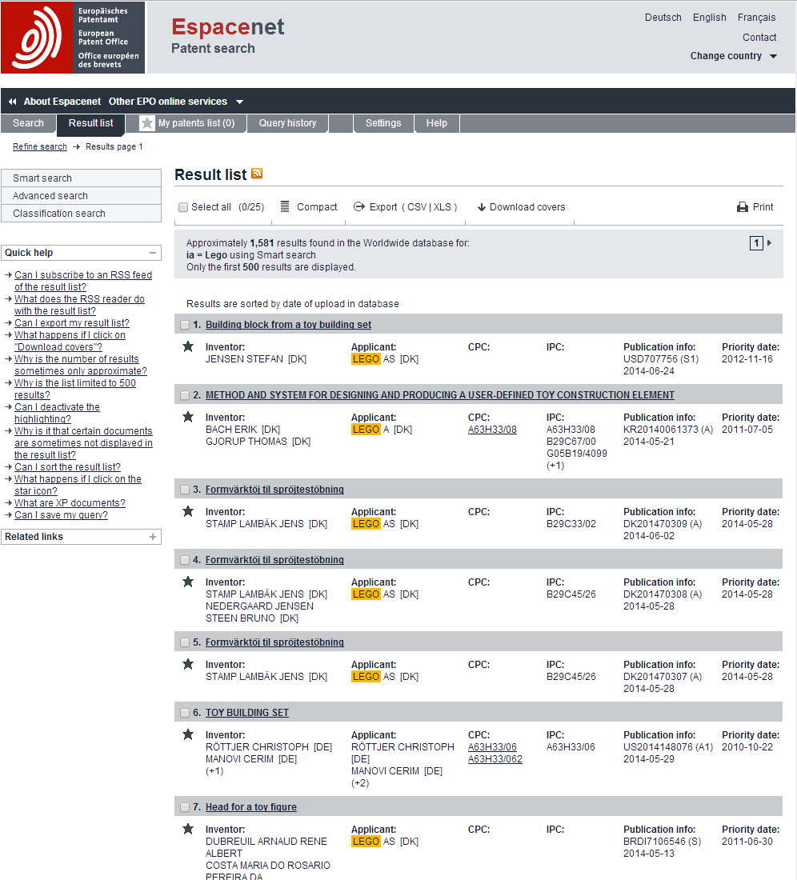Click the European Patent Office logo
Image resolution: width=797 pixels, height=880 pixels.
pyautogui.click(x=73, y=38)
